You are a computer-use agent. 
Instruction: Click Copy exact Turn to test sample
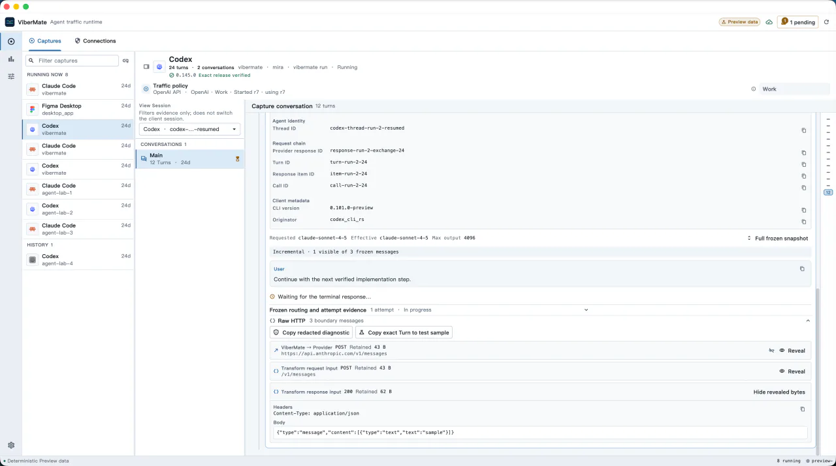[404, 332]
